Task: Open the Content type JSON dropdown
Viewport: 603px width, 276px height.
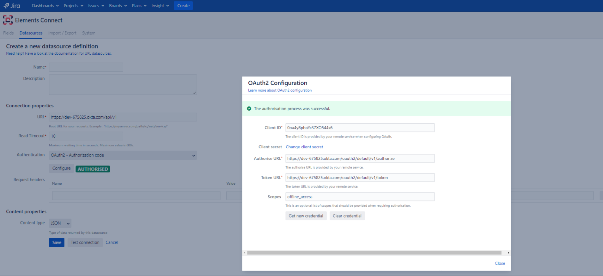Action: point(60,223)
